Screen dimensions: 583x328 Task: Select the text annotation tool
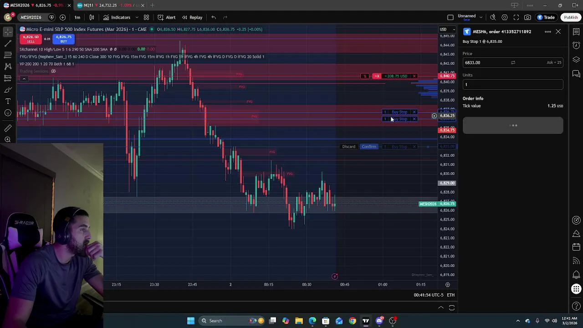[x=8, y=101]
